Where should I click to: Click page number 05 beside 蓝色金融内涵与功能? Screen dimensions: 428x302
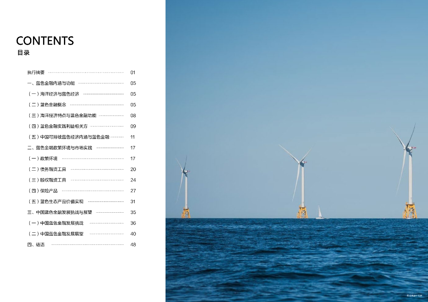pyautogui.click(x=133, y=83)
